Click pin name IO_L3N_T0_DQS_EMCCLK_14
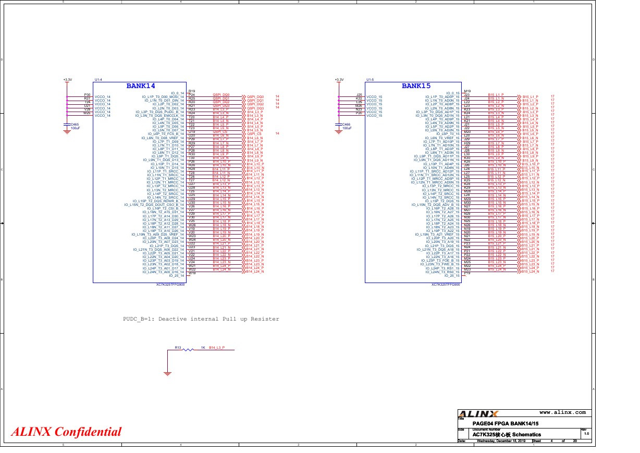640x453 pixels. click(x=159, y=116)
